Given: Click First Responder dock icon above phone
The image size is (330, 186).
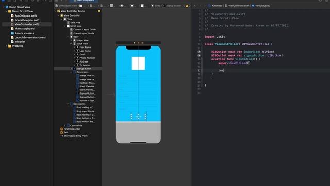Looking at the screenshot, I should [139, 43].
